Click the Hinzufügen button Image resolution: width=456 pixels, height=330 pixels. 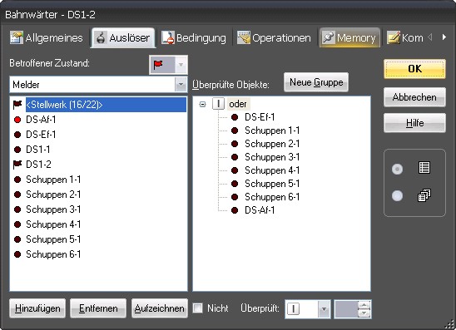coord(37,308)
